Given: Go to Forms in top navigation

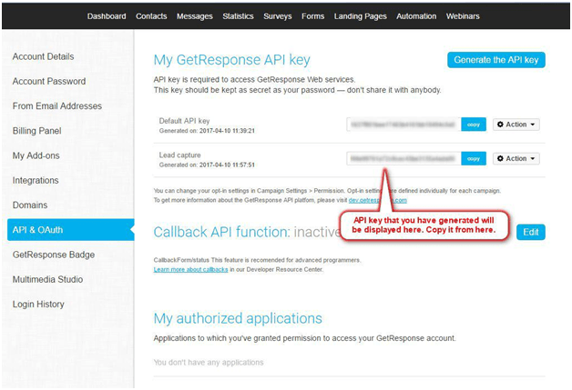Looking at the screenshot, I should [313, 16].
